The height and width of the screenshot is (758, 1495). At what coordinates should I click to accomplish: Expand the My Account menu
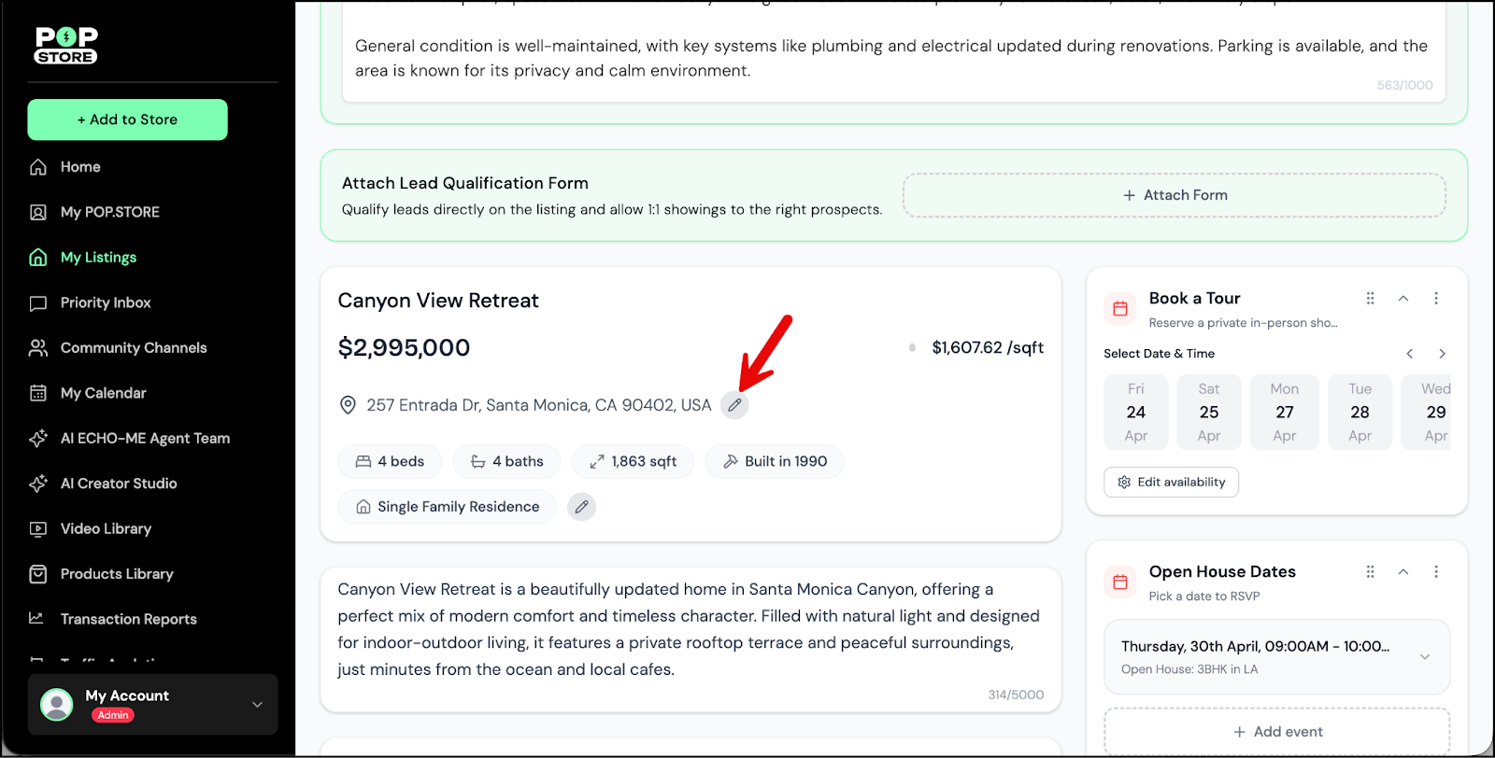(x=257, y=704)
